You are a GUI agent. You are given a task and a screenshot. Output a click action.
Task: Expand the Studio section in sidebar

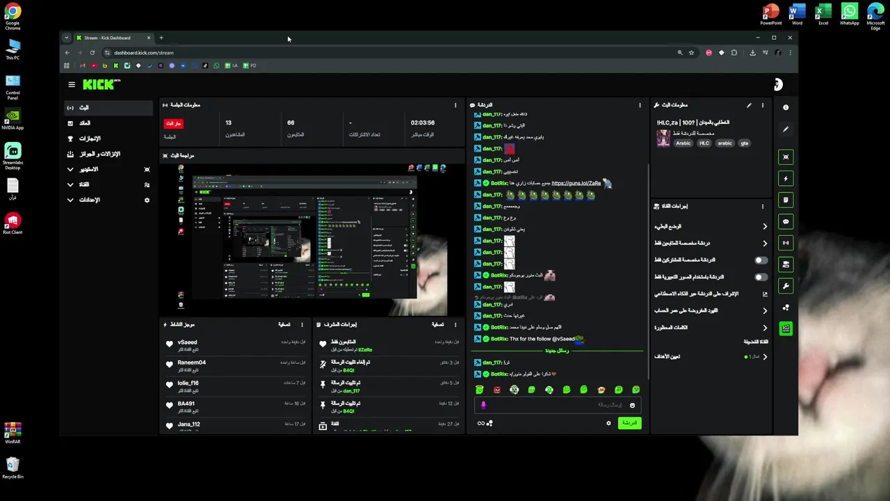[70, 169]
